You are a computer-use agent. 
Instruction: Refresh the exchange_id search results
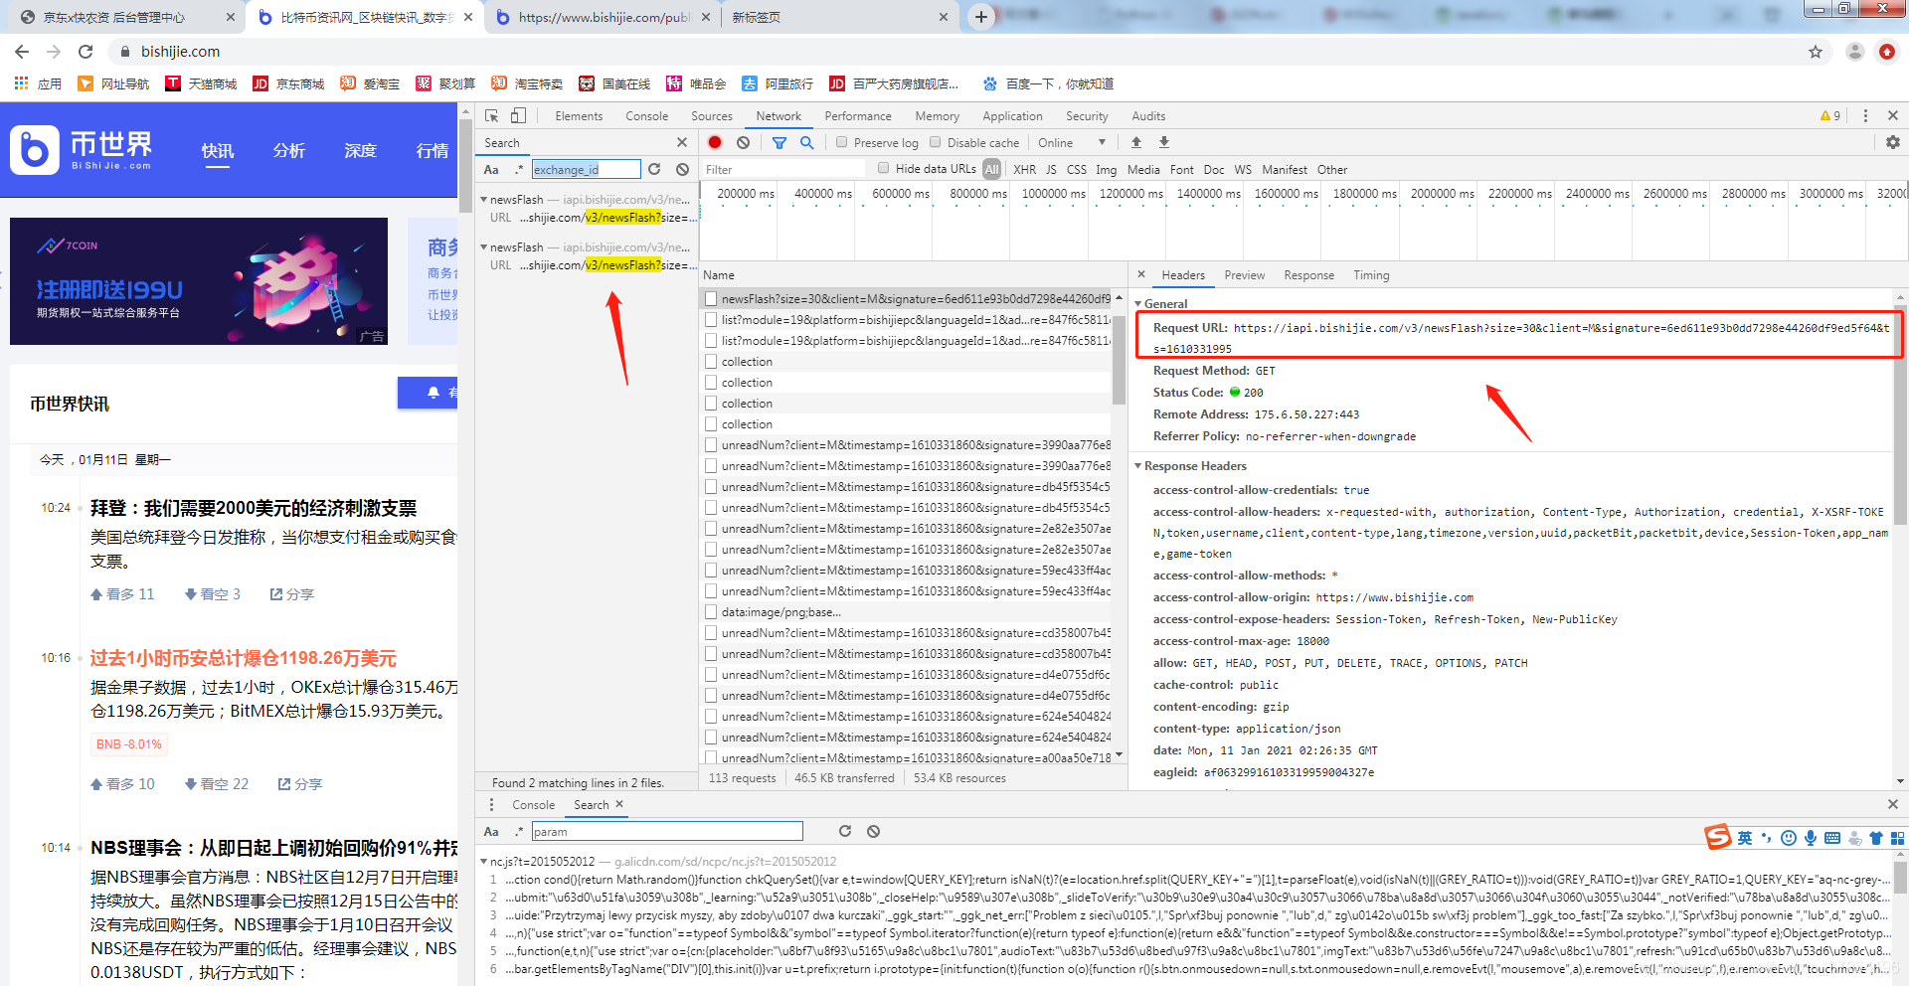[x=654, y=169]
